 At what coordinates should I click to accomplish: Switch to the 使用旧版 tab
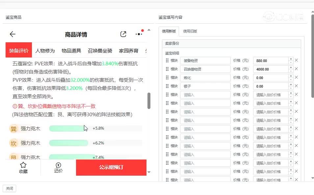(x=190, y=32)
